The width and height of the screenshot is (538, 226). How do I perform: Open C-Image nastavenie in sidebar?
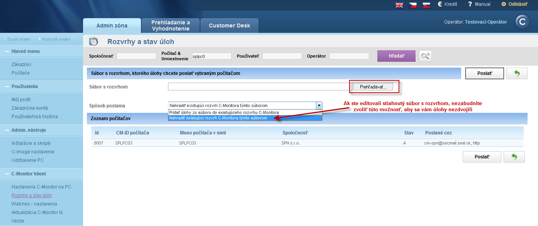[x=33, y=152]
